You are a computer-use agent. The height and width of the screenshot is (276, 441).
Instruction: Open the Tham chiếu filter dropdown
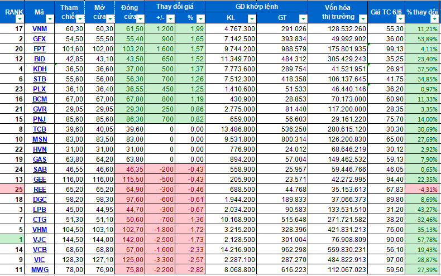[80, 19]
